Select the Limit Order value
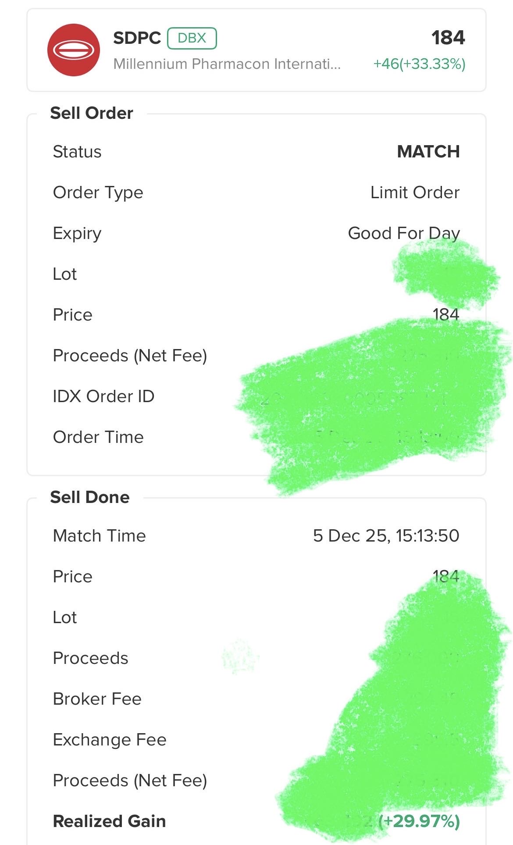The height and width of the screenshot is (845, 513). [x=415, y=193]
